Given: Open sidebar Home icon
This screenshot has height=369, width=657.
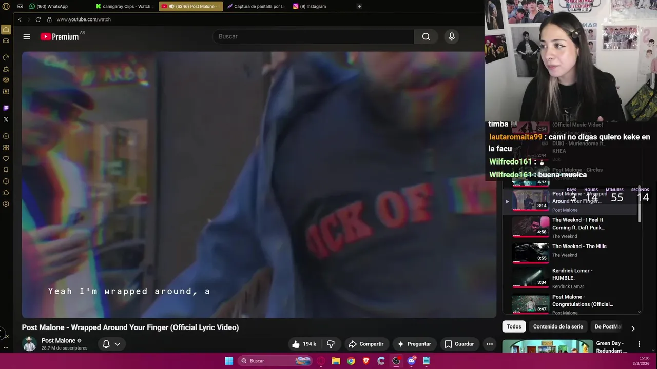Looking at the screenshot, I should 6,30.
